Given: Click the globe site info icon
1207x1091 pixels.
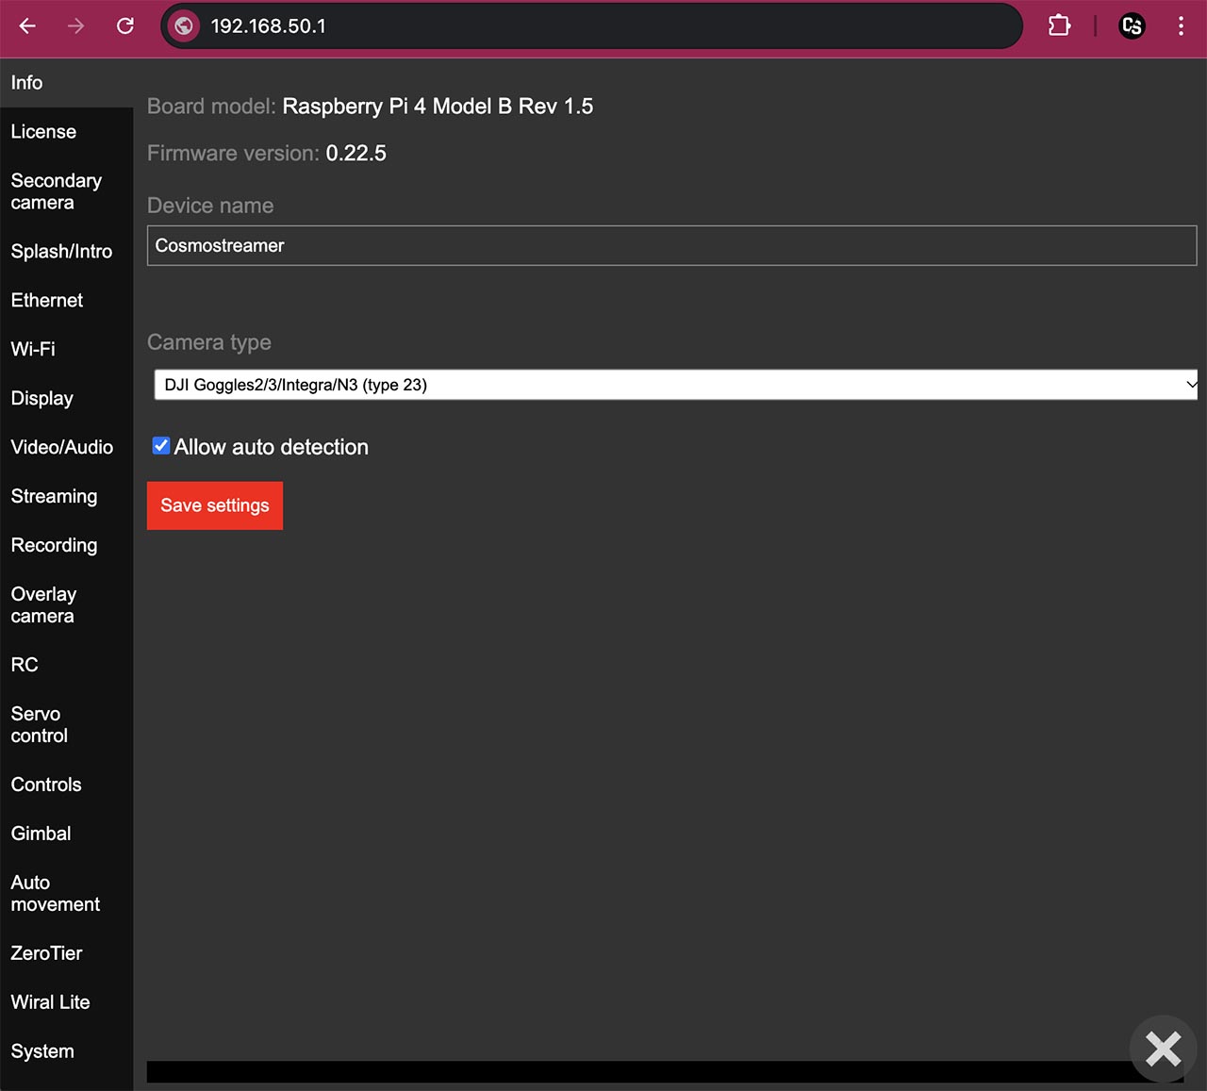Looking at the screenshot, I should tap(185, 26).
